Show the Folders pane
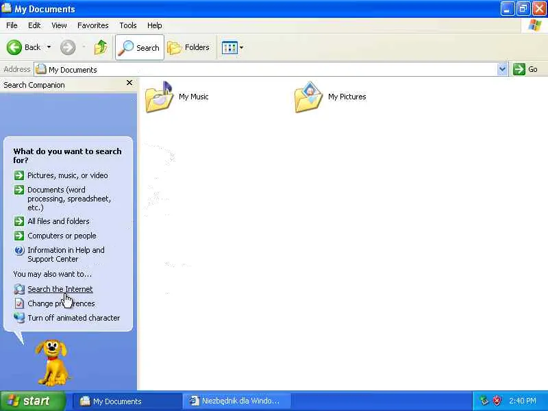 click(x=189, y=47)
